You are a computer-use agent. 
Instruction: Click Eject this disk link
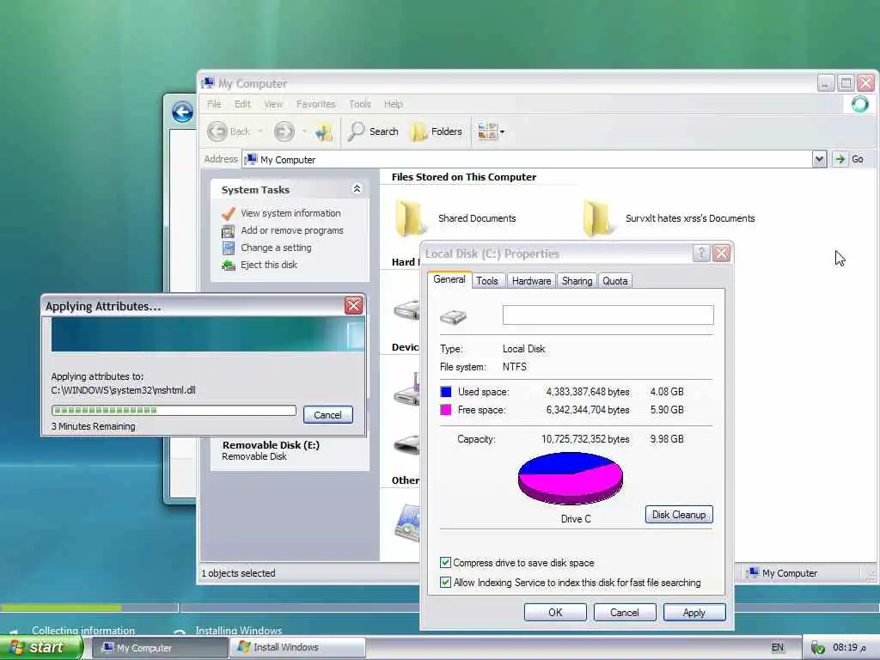(269, 265)
